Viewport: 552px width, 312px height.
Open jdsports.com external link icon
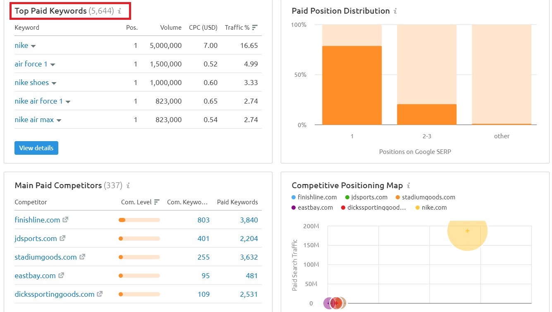coord(62,239)
